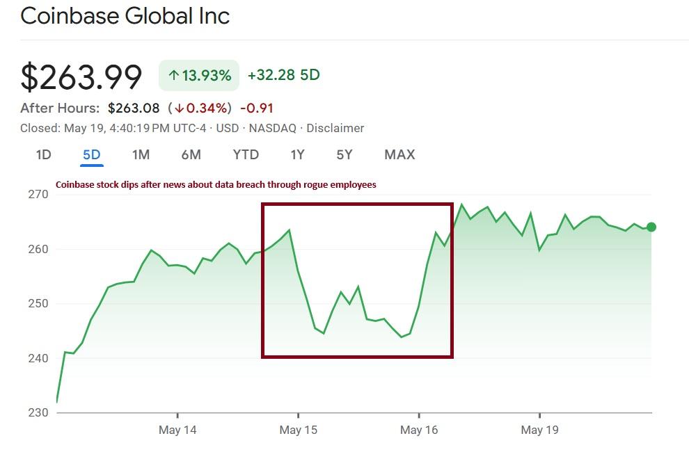Viewport: 689px width, 452px height.
Task: Click the data breach annotation text
Action: click(x=216, y=184)
